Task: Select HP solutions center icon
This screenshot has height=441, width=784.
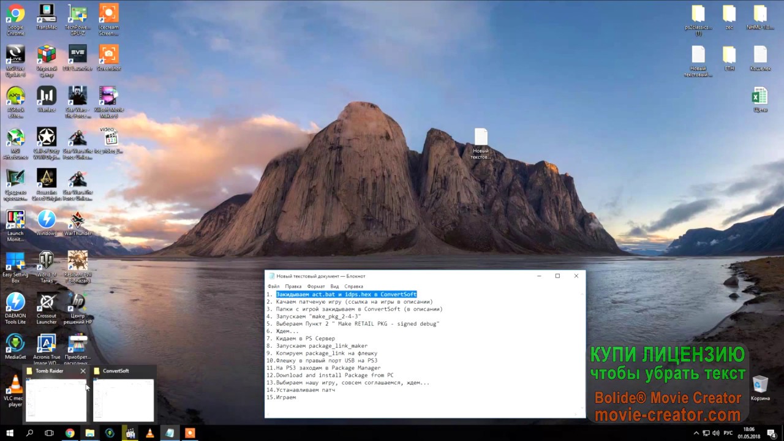Action: coord(78,309)
